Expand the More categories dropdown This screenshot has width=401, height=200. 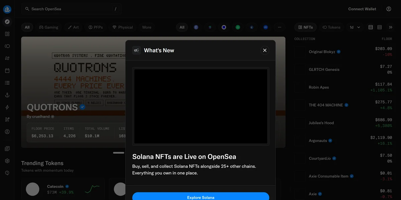coord(147,27)
